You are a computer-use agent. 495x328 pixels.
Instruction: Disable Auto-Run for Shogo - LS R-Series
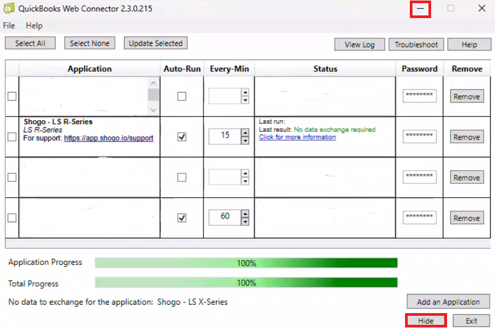[x=182, y=137]
